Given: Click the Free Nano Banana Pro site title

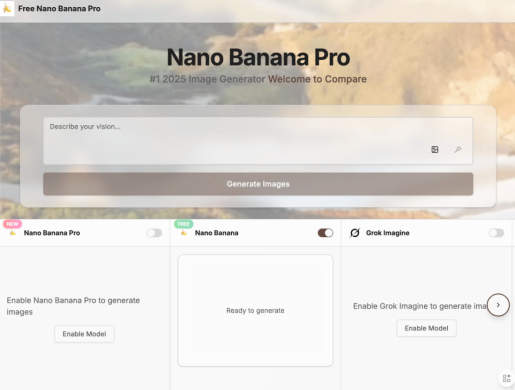Looking at the screenshot, I should [x=59, y=8].
